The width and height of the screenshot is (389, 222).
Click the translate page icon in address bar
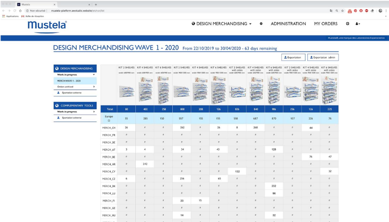click(x=331, y=11)
